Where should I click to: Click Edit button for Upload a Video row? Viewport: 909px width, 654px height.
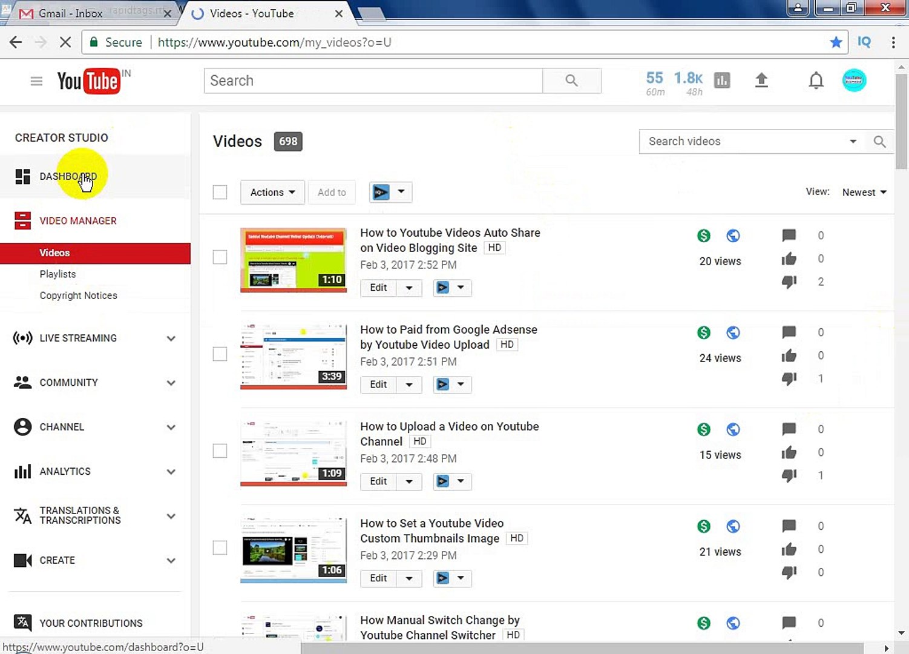coord(378,481)
